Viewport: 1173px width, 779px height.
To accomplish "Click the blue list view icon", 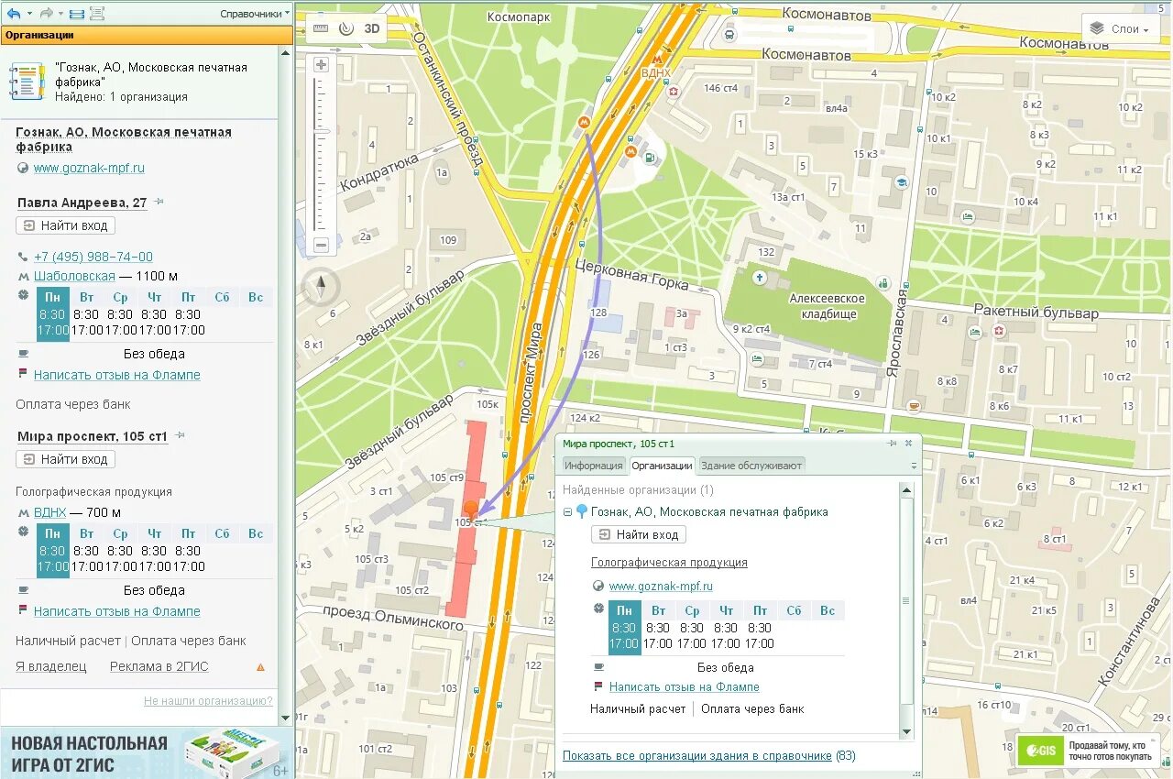I will (x=76, y=14).
